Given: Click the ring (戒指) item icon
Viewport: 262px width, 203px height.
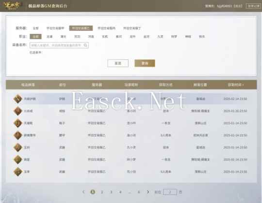Looking at the screenshot, I should (x=18, y=111).
